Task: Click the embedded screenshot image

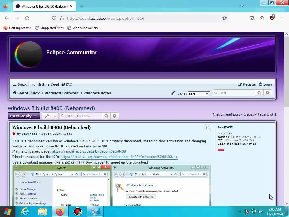Action: (111, 185)
